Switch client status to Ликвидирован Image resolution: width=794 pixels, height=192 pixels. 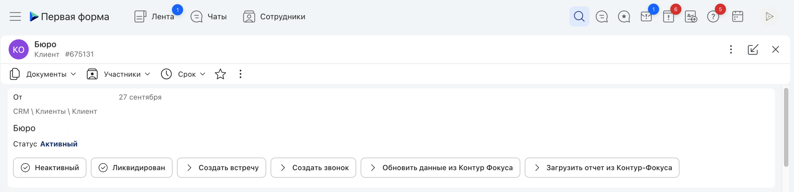131,168
